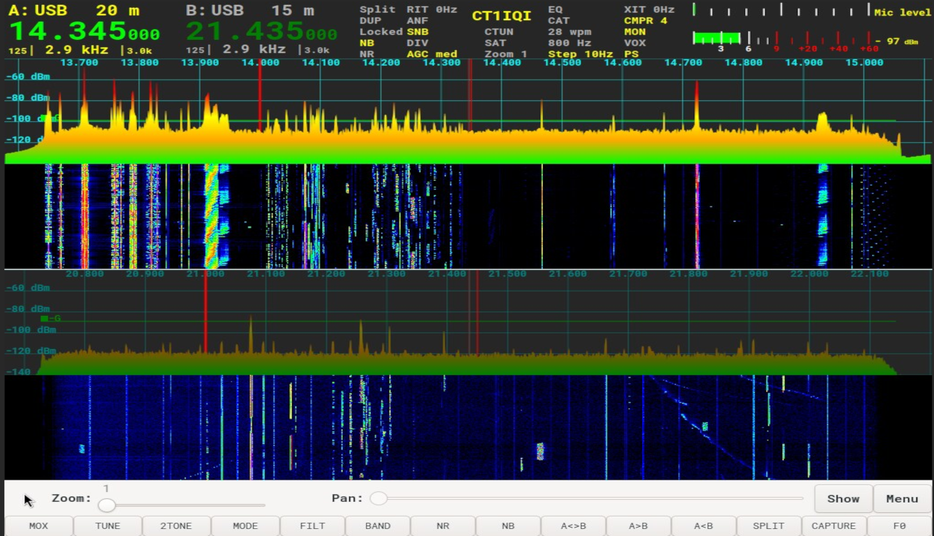The image size is (934, 536).
Task: Click the AGC med indicator
Action: click(431, 54)
